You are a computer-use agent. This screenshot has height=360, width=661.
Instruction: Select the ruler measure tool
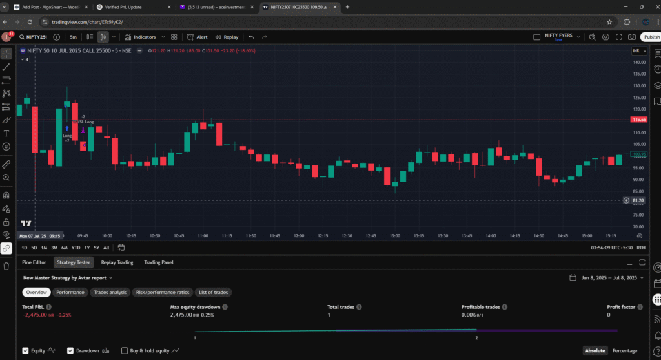point(6,164)
